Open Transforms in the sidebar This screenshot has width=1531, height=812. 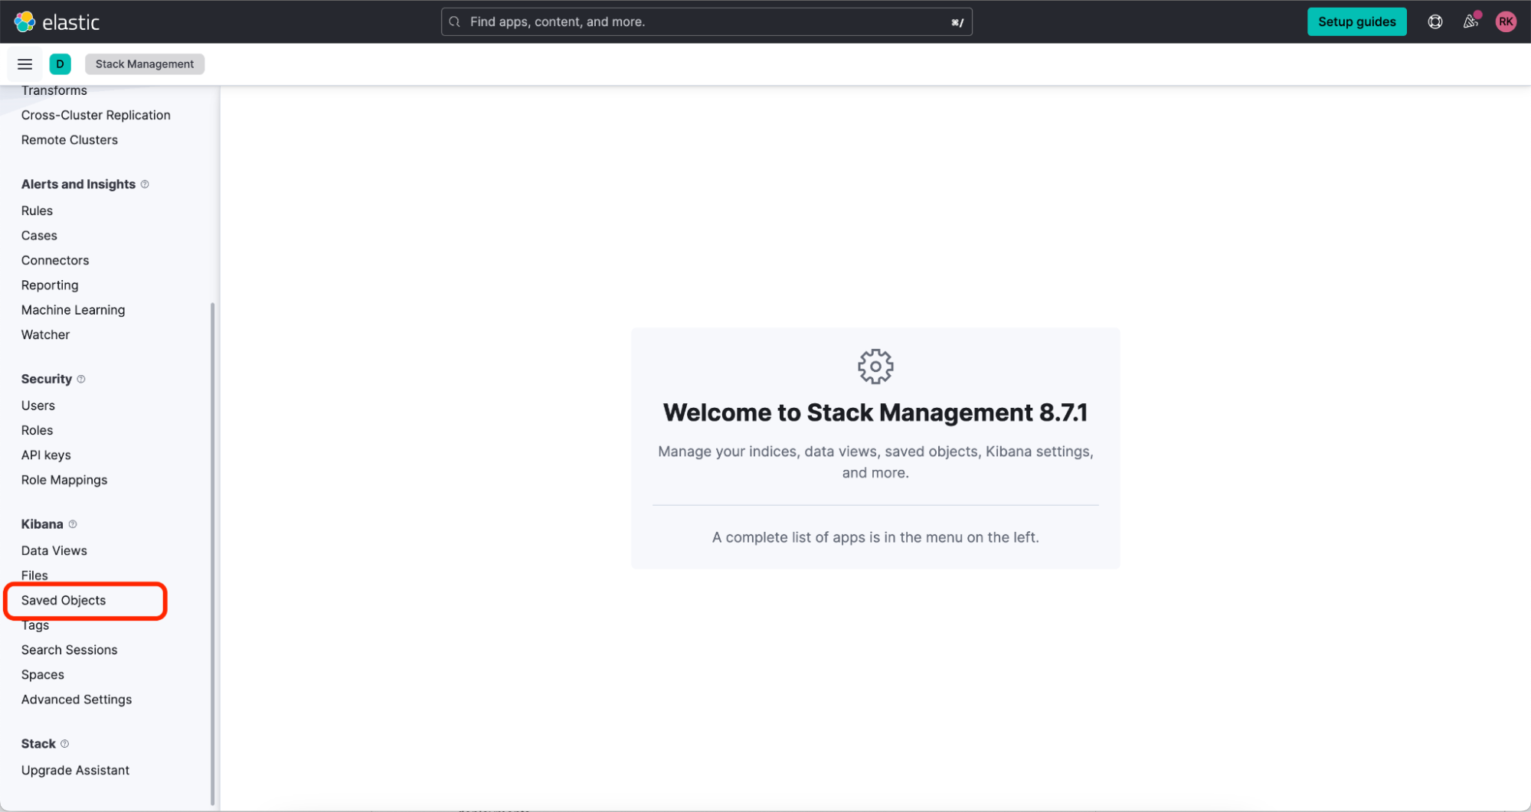tap(54, 90)
